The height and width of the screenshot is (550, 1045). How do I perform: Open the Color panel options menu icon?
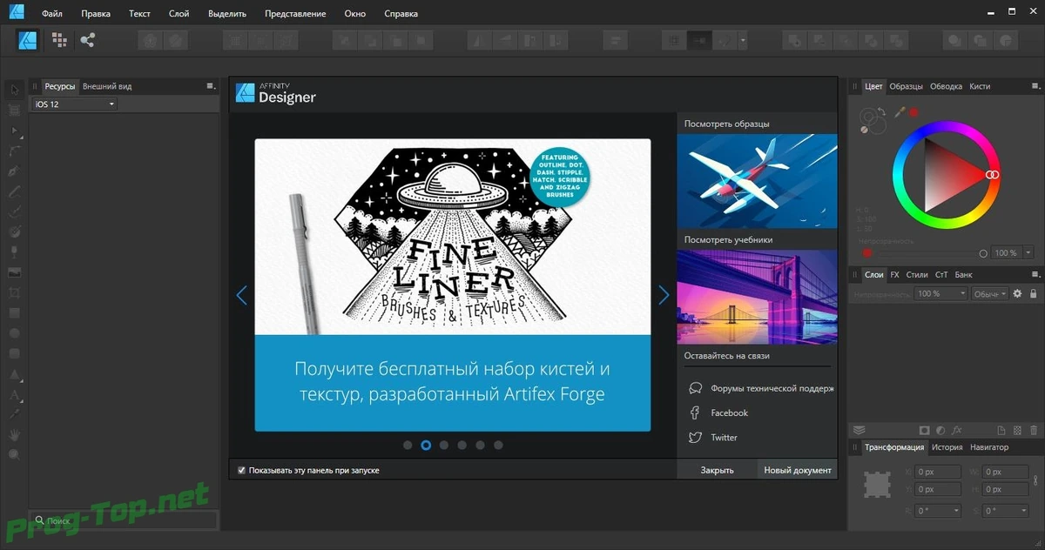click(1035, 86)
